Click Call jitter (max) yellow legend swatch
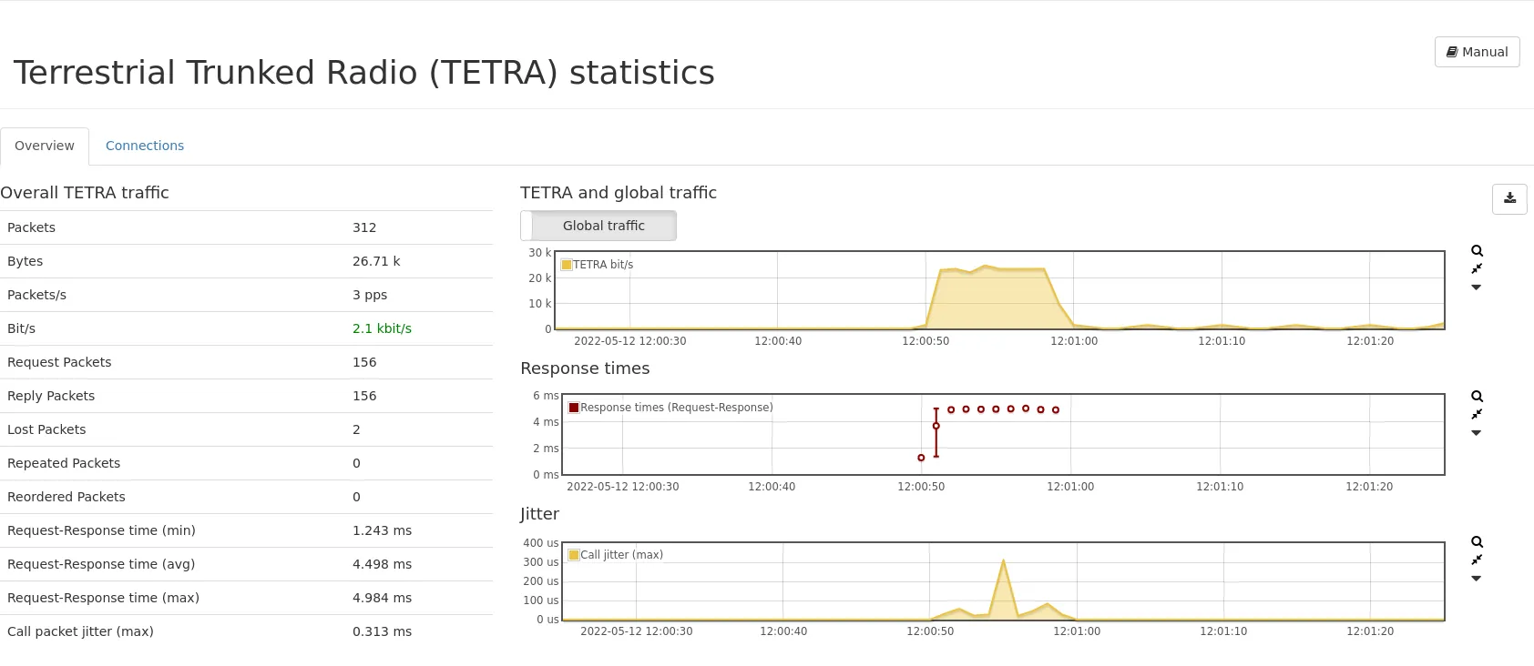Image resolution: width=1534 pixels, height=666 pixels. 574,555
